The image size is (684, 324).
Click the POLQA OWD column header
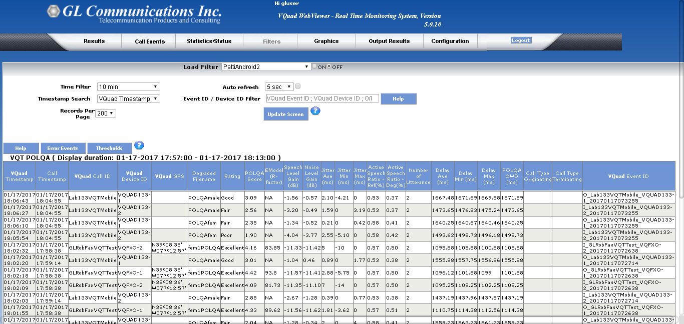pyautogui.click(x=512, y=176)
